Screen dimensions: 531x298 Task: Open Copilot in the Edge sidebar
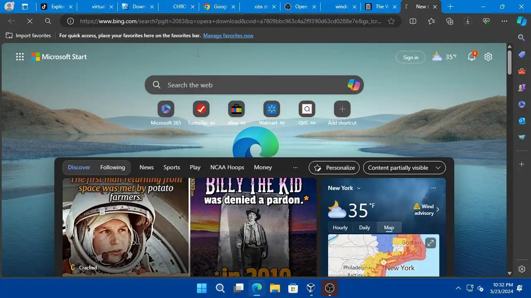[x=522, y=22]
